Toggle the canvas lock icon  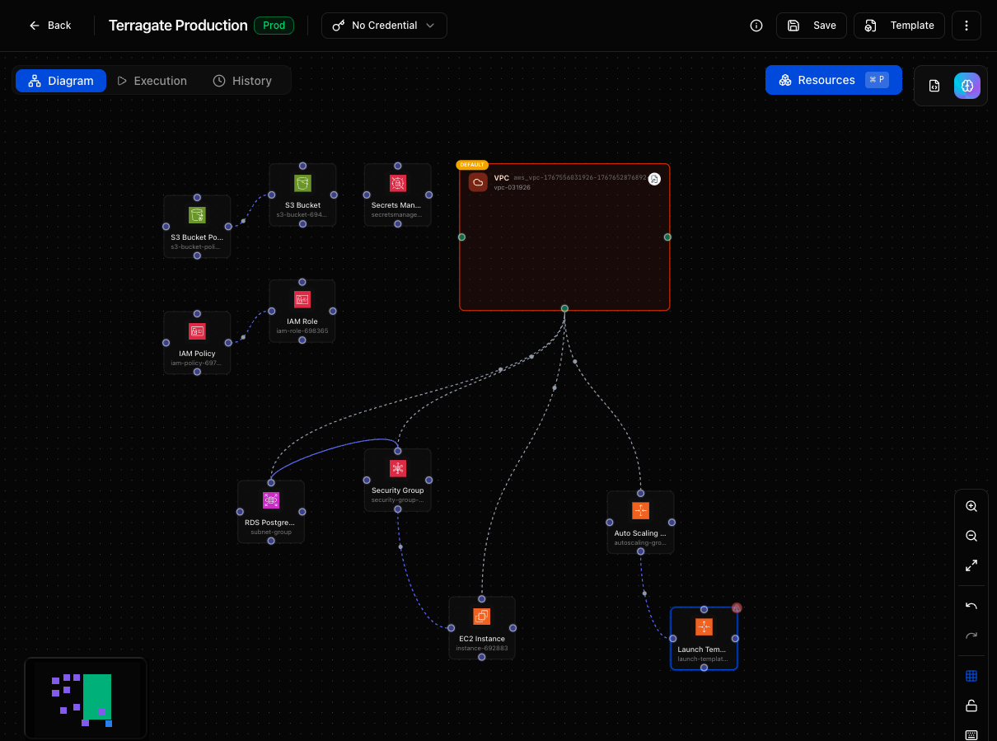pyautogui.click(x=971, y=706)
